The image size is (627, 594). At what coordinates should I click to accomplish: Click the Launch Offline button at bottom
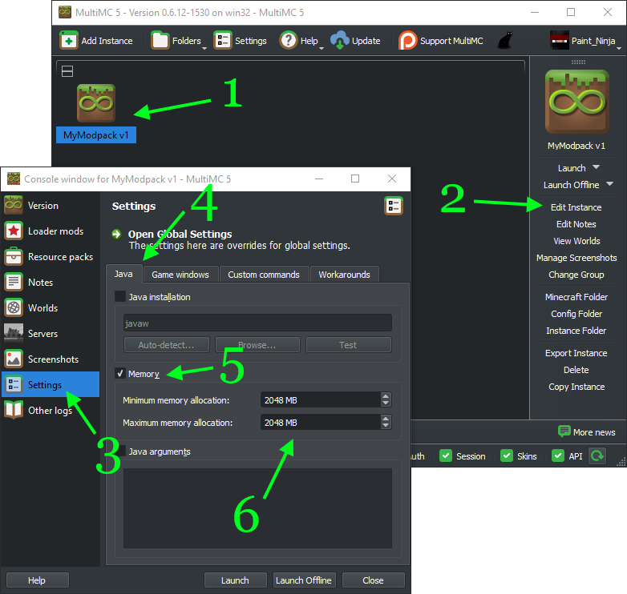point(305,580)
